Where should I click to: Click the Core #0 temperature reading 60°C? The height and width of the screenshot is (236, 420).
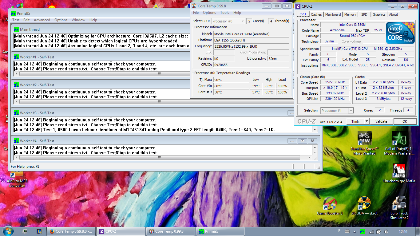point(231,86)
